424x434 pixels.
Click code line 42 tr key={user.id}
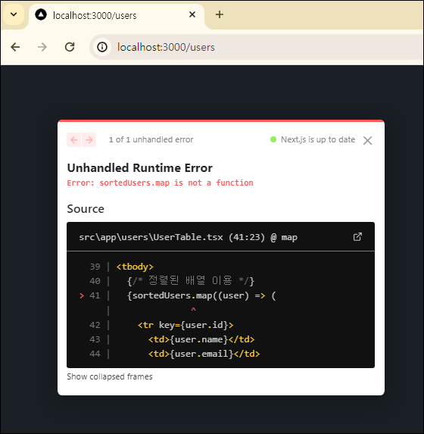(185, 325)
